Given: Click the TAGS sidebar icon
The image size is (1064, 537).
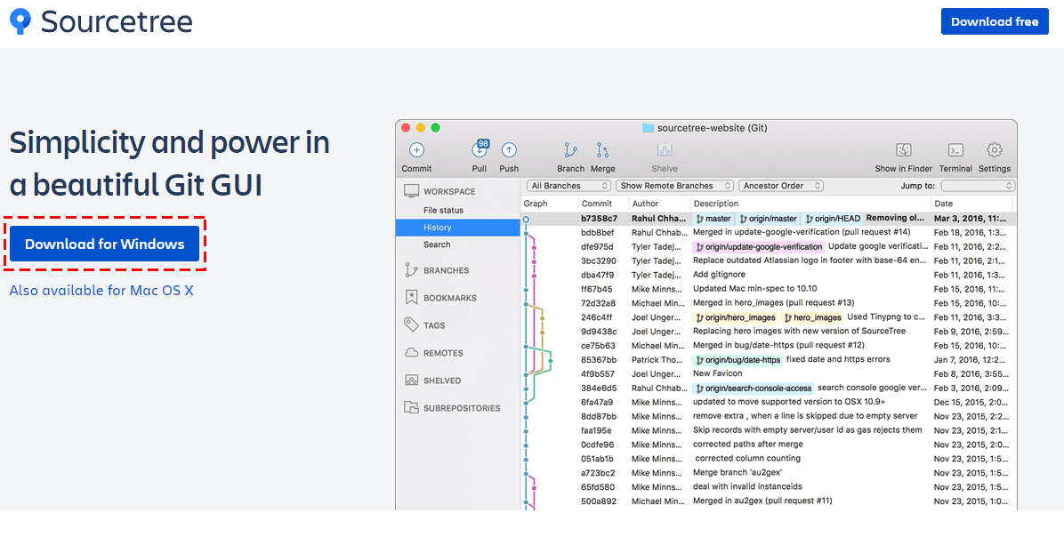Looking at the screenshot, I should (x=411, y=325).
